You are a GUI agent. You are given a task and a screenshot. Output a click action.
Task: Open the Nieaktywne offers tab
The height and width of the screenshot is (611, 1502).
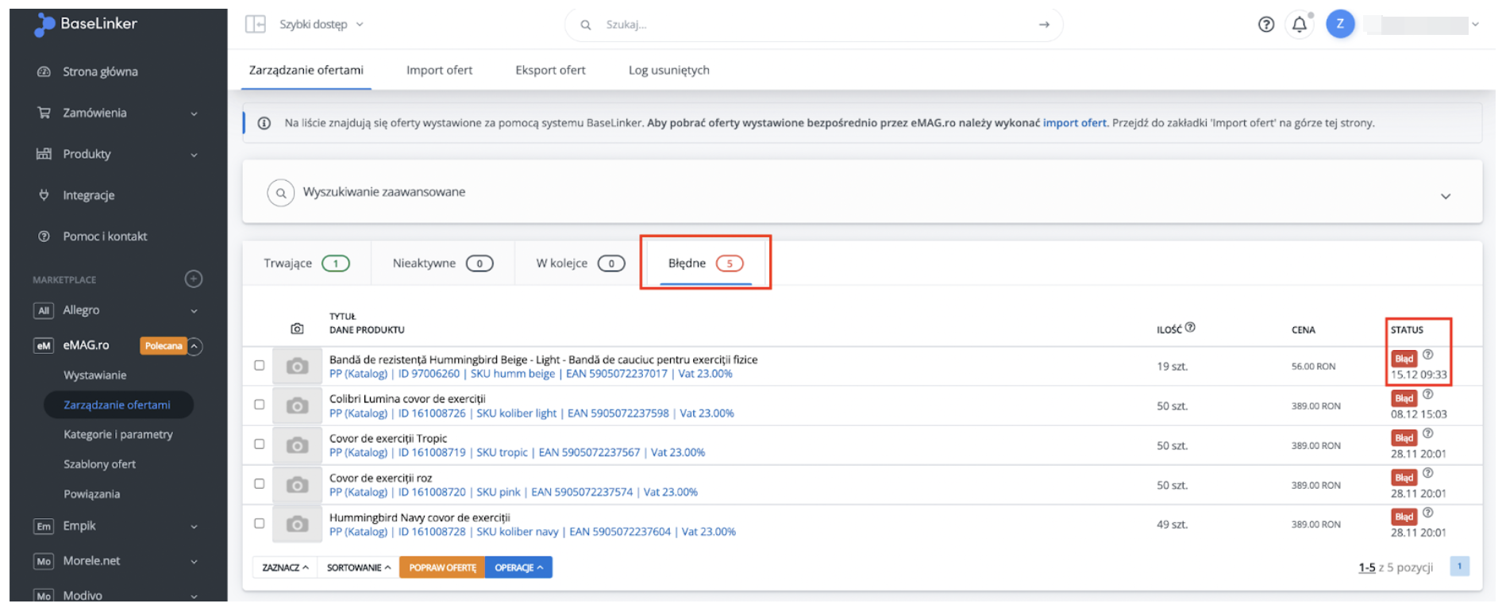click(x=443, y=263)
